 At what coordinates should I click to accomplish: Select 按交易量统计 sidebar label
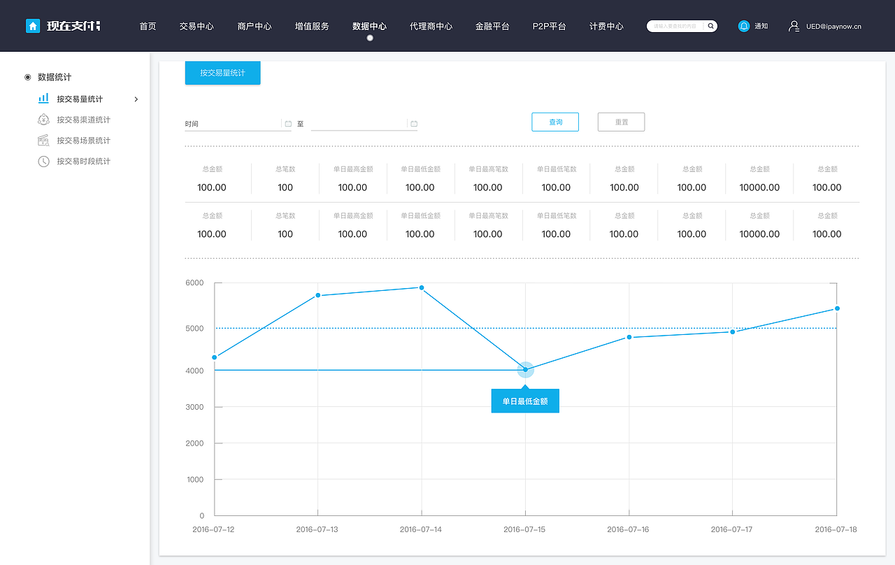80,99
